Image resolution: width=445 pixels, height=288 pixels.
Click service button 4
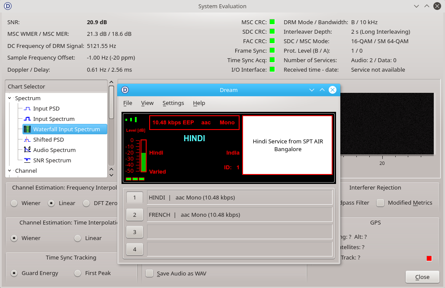[x=134, y=250]
